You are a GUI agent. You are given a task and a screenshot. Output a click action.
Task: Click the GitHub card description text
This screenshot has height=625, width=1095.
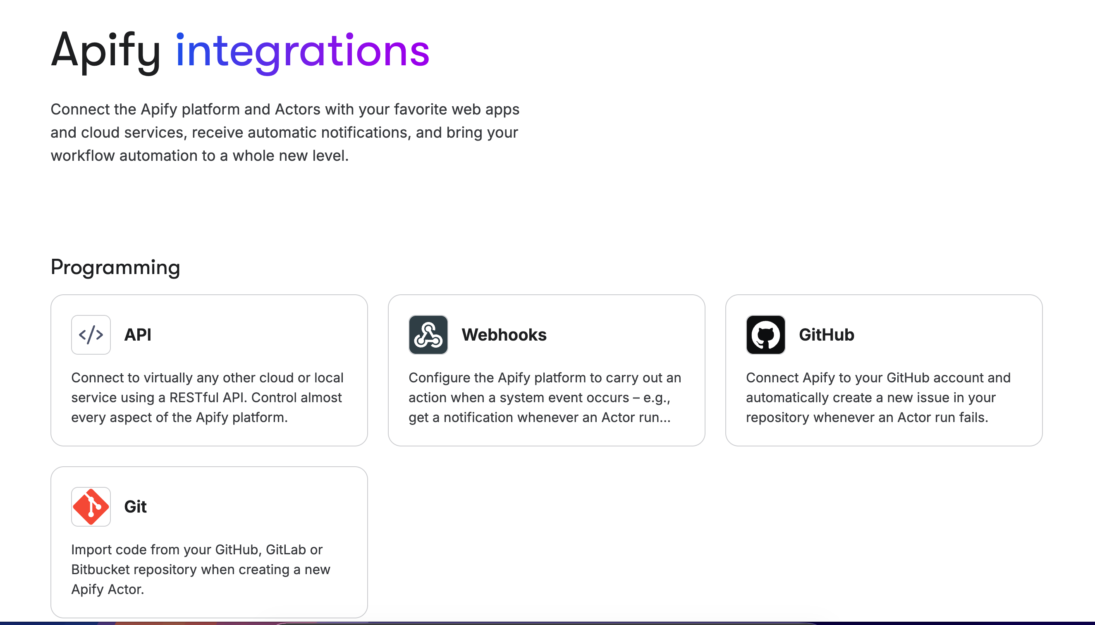click(878, 397)
